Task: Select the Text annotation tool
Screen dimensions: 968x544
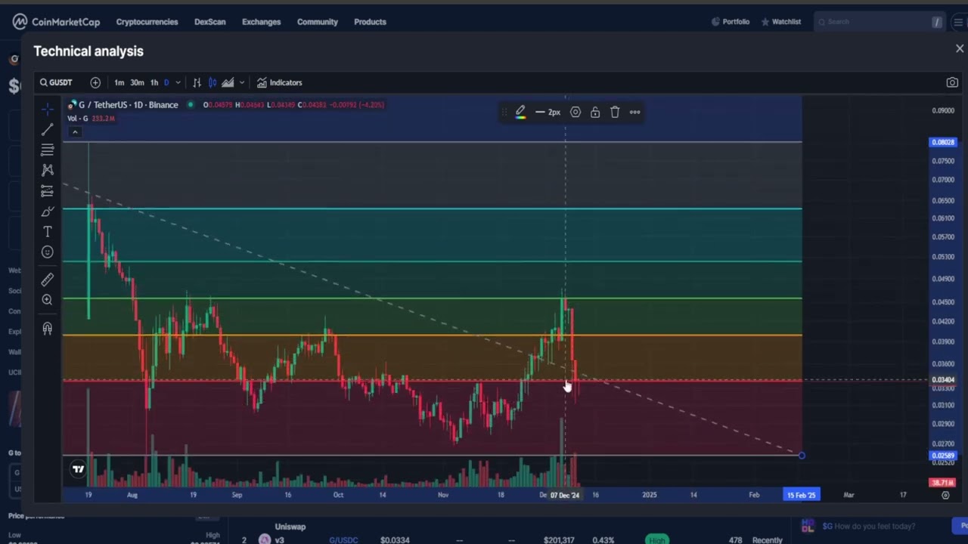Action: 47,232
